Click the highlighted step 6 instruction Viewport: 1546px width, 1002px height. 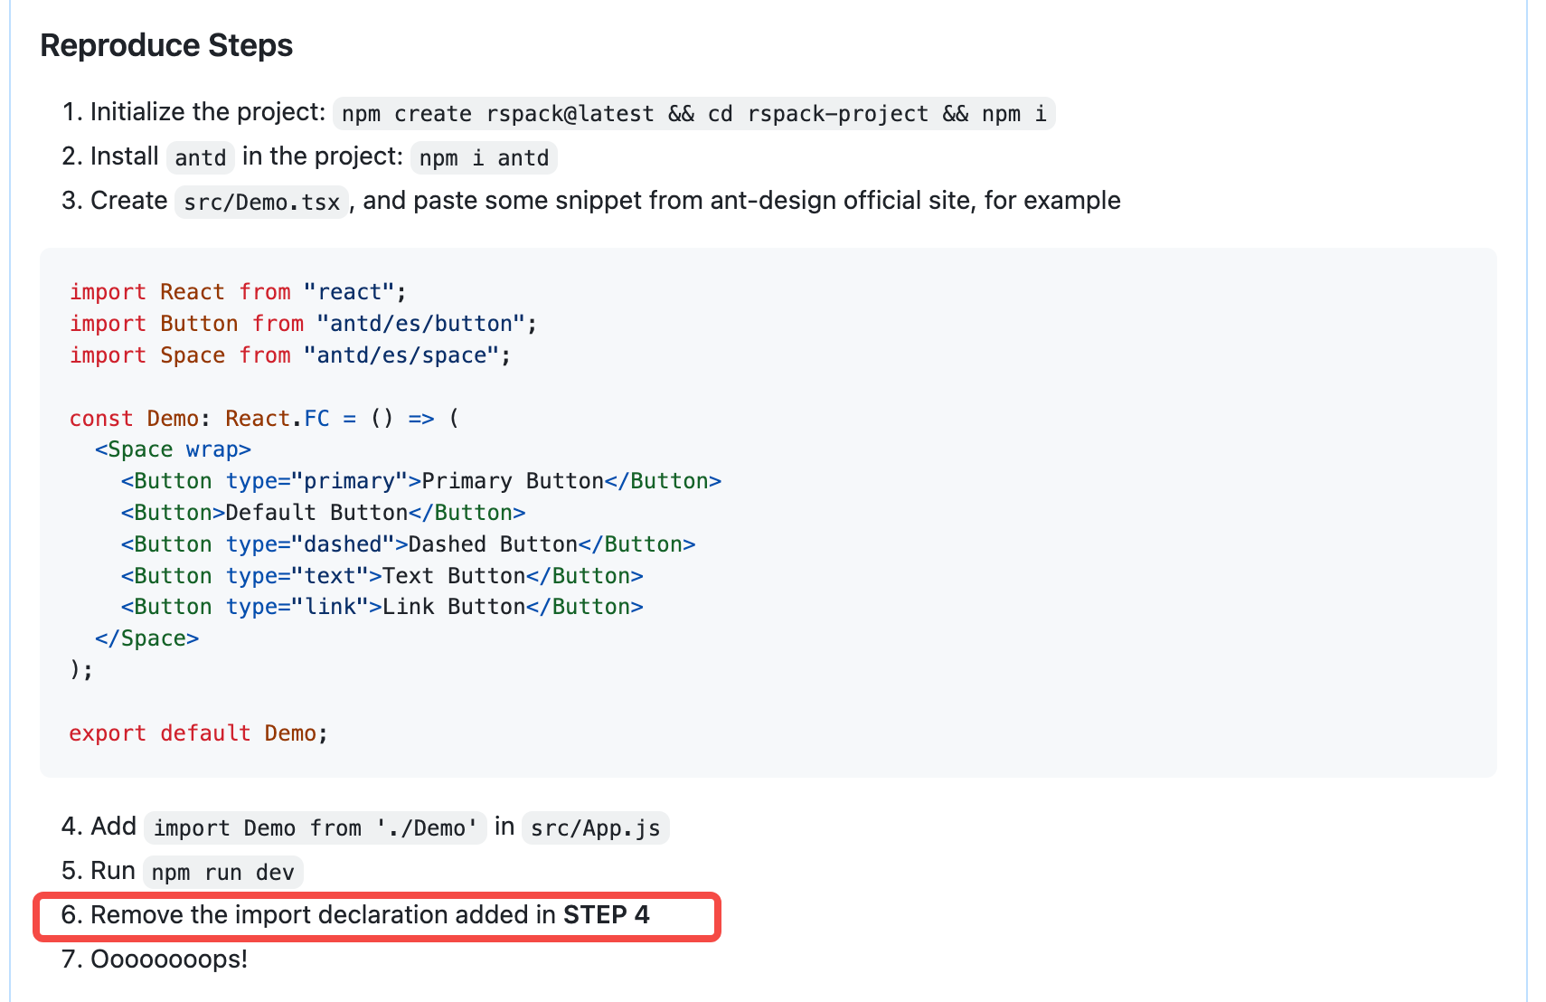[362, 914]
